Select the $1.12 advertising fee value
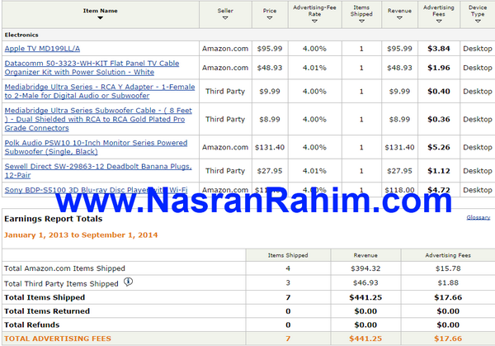This screenshot has width=495, height=346. (439, 171)
